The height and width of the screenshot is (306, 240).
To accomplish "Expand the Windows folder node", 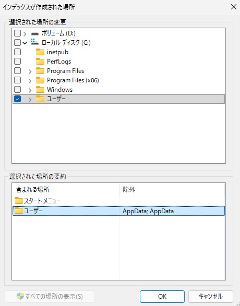I will point(30,90).
